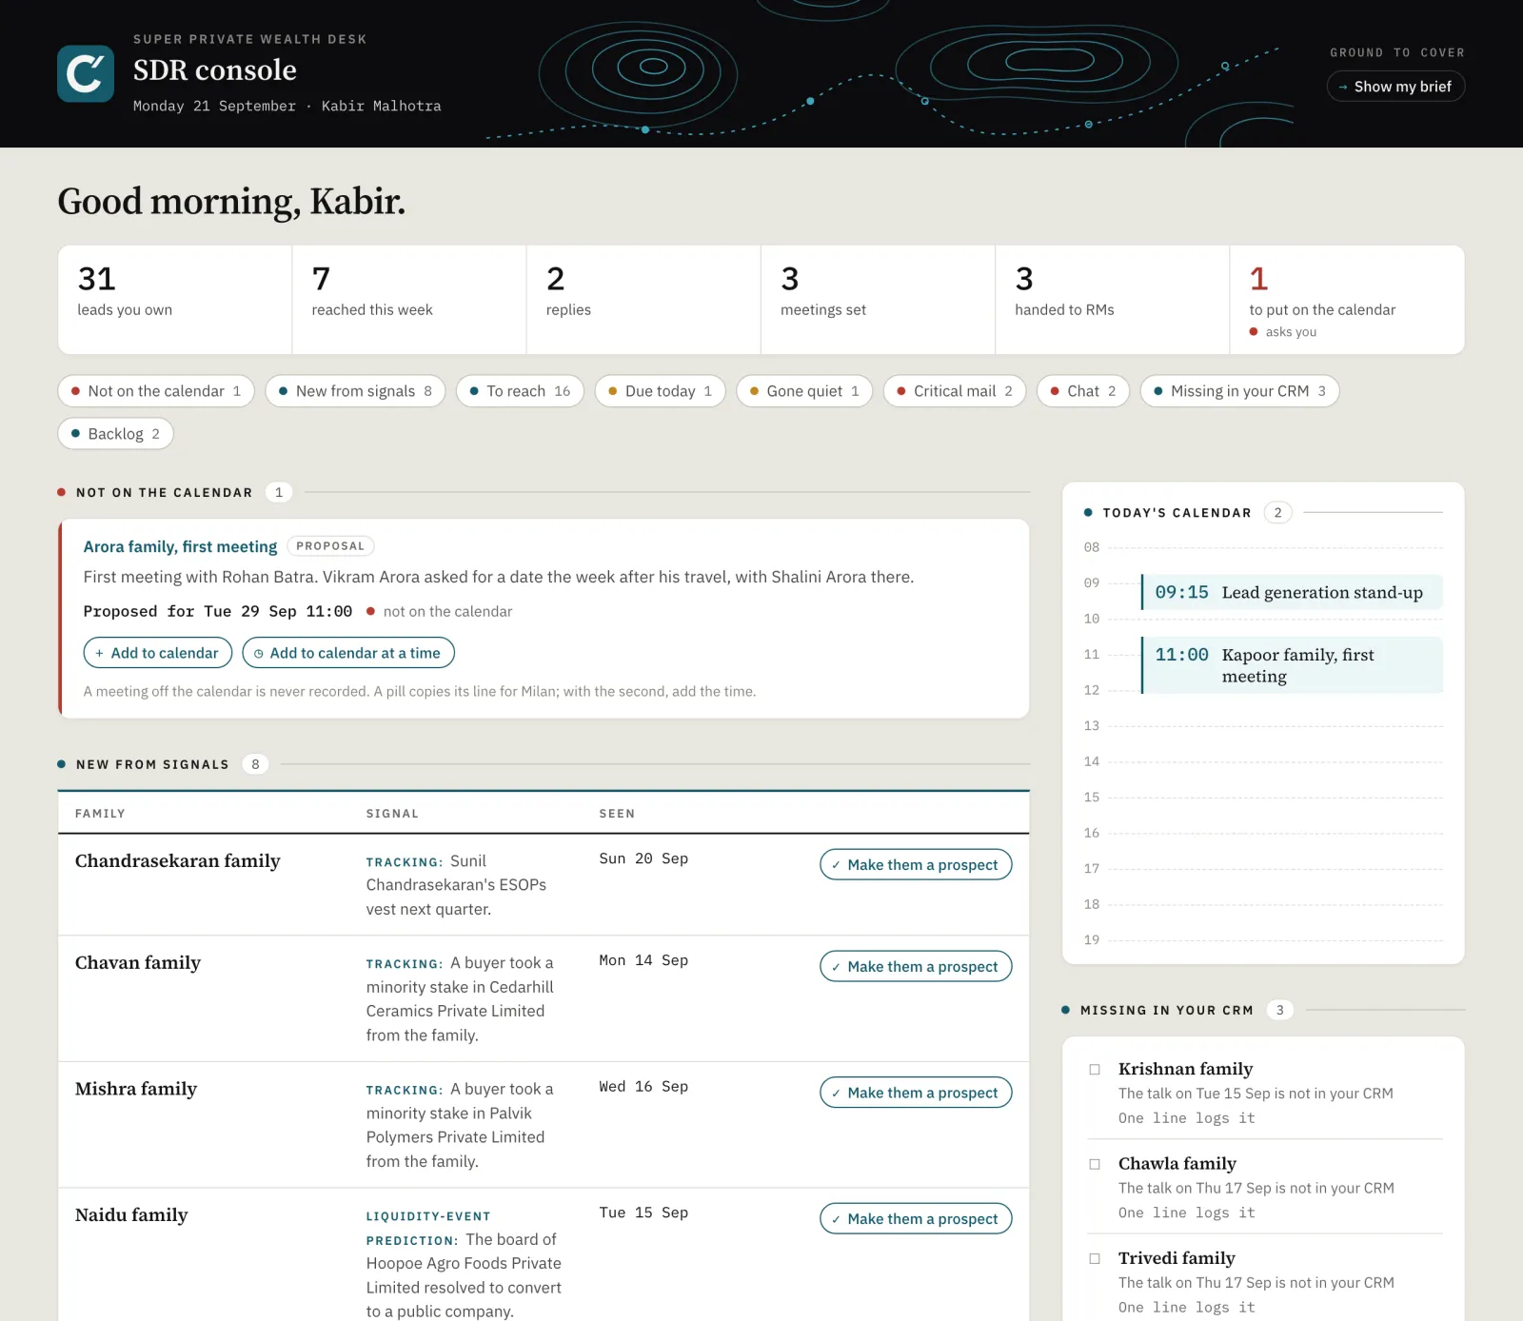The height and width of the screenshot is (1321, 1523).
Task: Tick the Chawla family checkbox
Action: [1095, 1164]
